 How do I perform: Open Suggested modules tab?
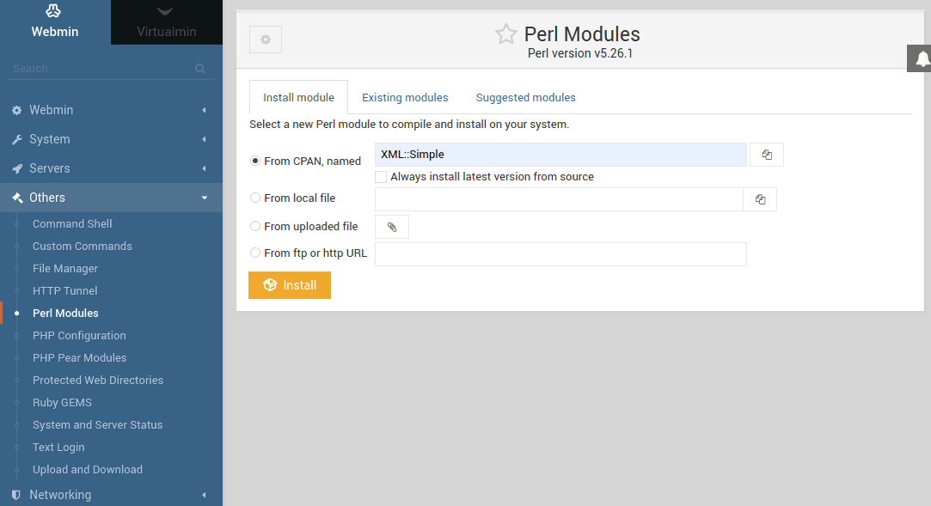tap(525, 97)
